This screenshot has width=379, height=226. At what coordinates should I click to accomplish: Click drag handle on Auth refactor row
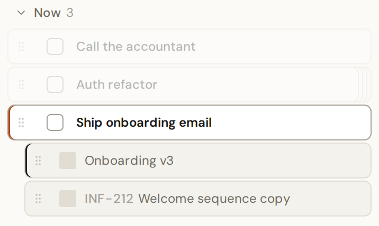coord(21,84)
